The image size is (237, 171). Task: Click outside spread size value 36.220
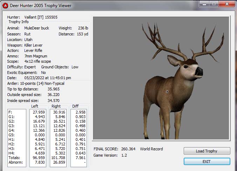pos(54,95)
